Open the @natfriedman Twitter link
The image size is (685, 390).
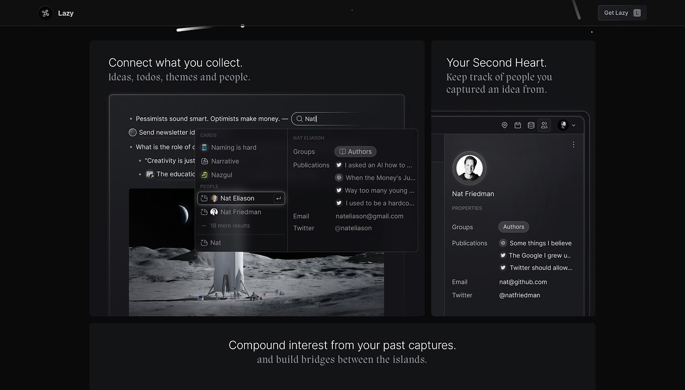pos(519,295)
